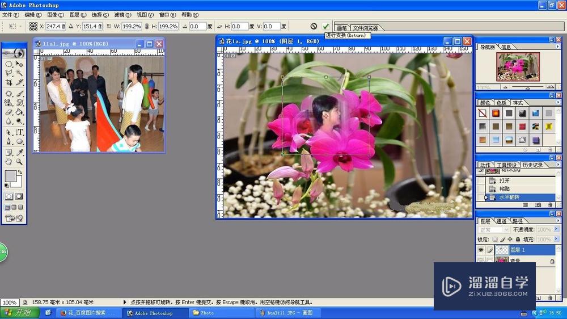Click Jump to ImageReady icon

pos(14,218)
